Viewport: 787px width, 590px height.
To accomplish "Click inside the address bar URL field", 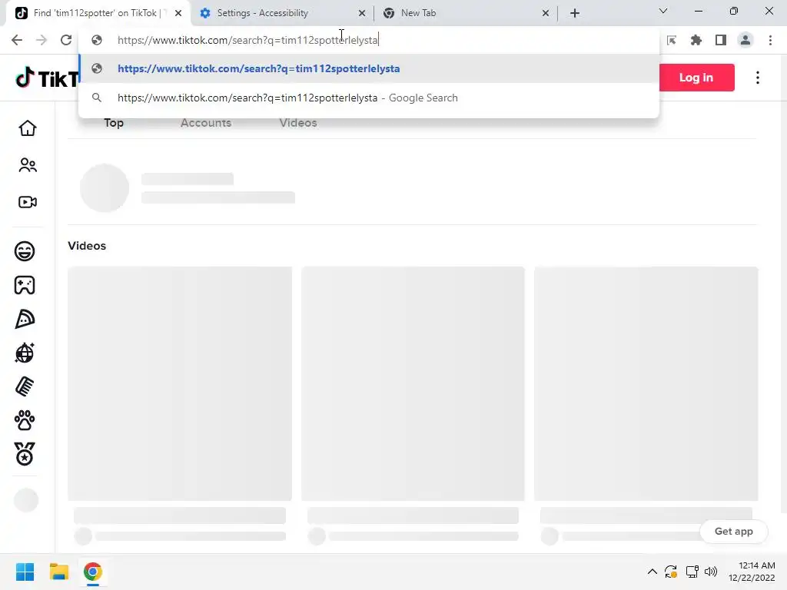I will (369, 40).
